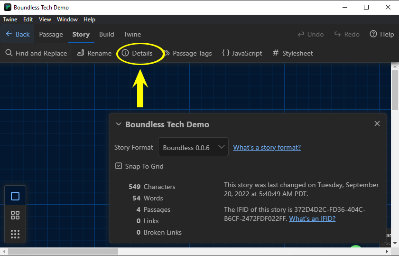Maximize the Boundless Tech Demo window
This screenshot has width=399, height=256.
366,7
